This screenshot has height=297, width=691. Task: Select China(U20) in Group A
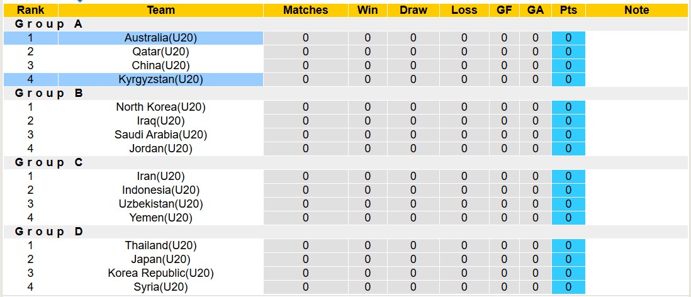click(160, 65)
